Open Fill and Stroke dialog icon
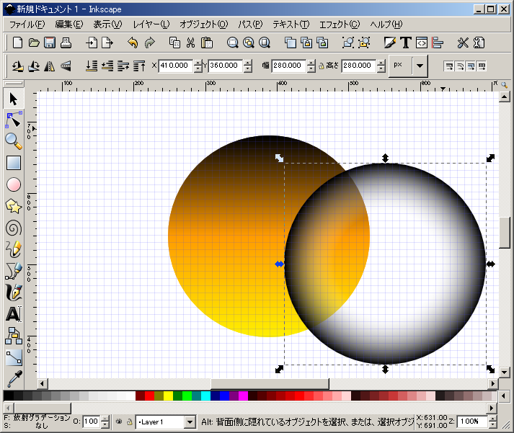The width and height of the screenshot is (514, 433). tap(389, 43)
